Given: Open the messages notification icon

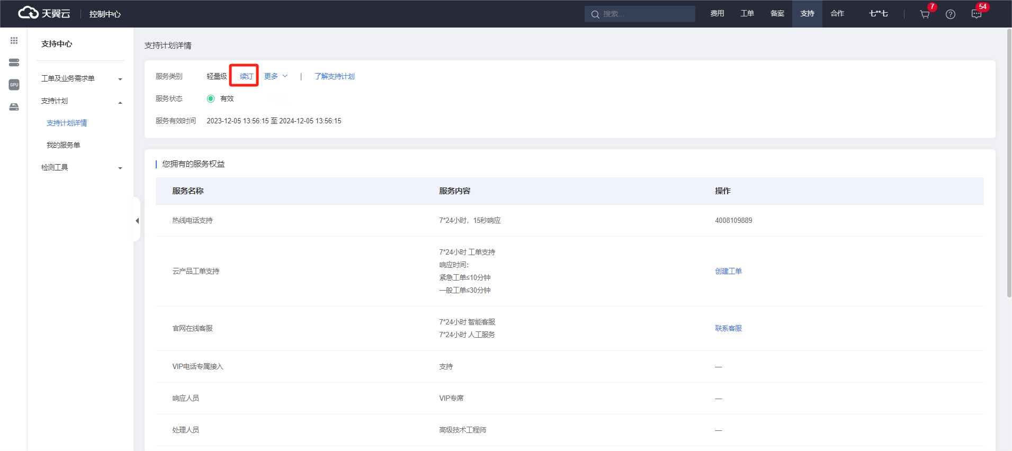Looking at the screenshot, I should [977, 14].
